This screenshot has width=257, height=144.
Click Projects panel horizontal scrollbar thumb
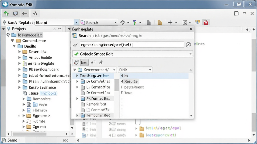(30, 134)
